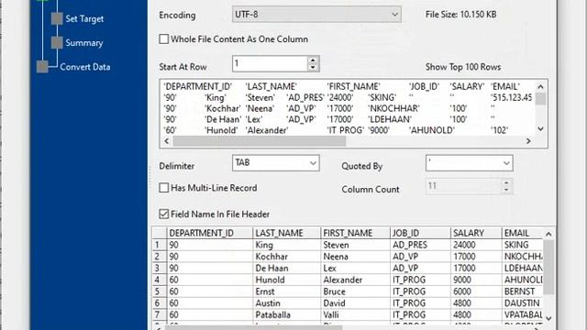The width and height of the screenshot is (587, 330).
Task: Select the cell 'Valli' in the grid
Action: coord(355,314)
